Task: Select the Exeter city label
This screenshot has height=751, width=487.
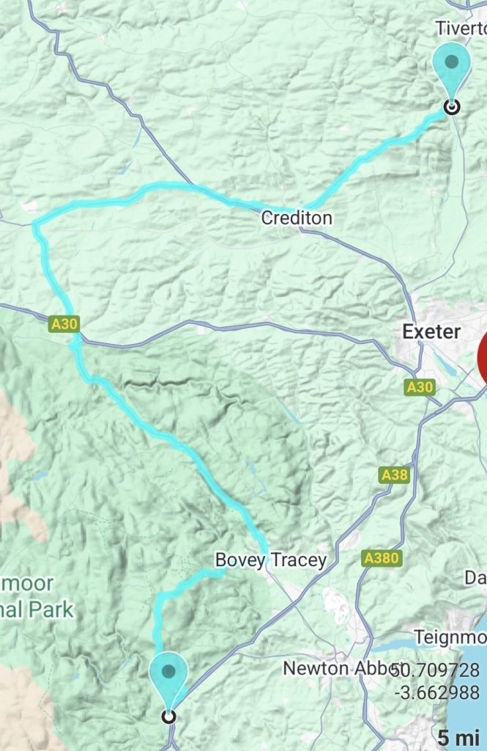Action: (431, 331)
